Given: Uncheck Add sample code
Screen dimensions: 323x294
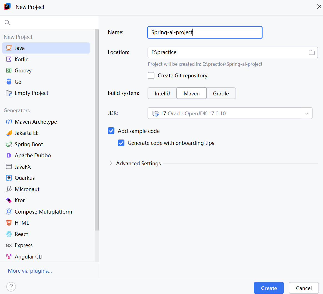Looking at the screenshot, I should coord(111,131).
